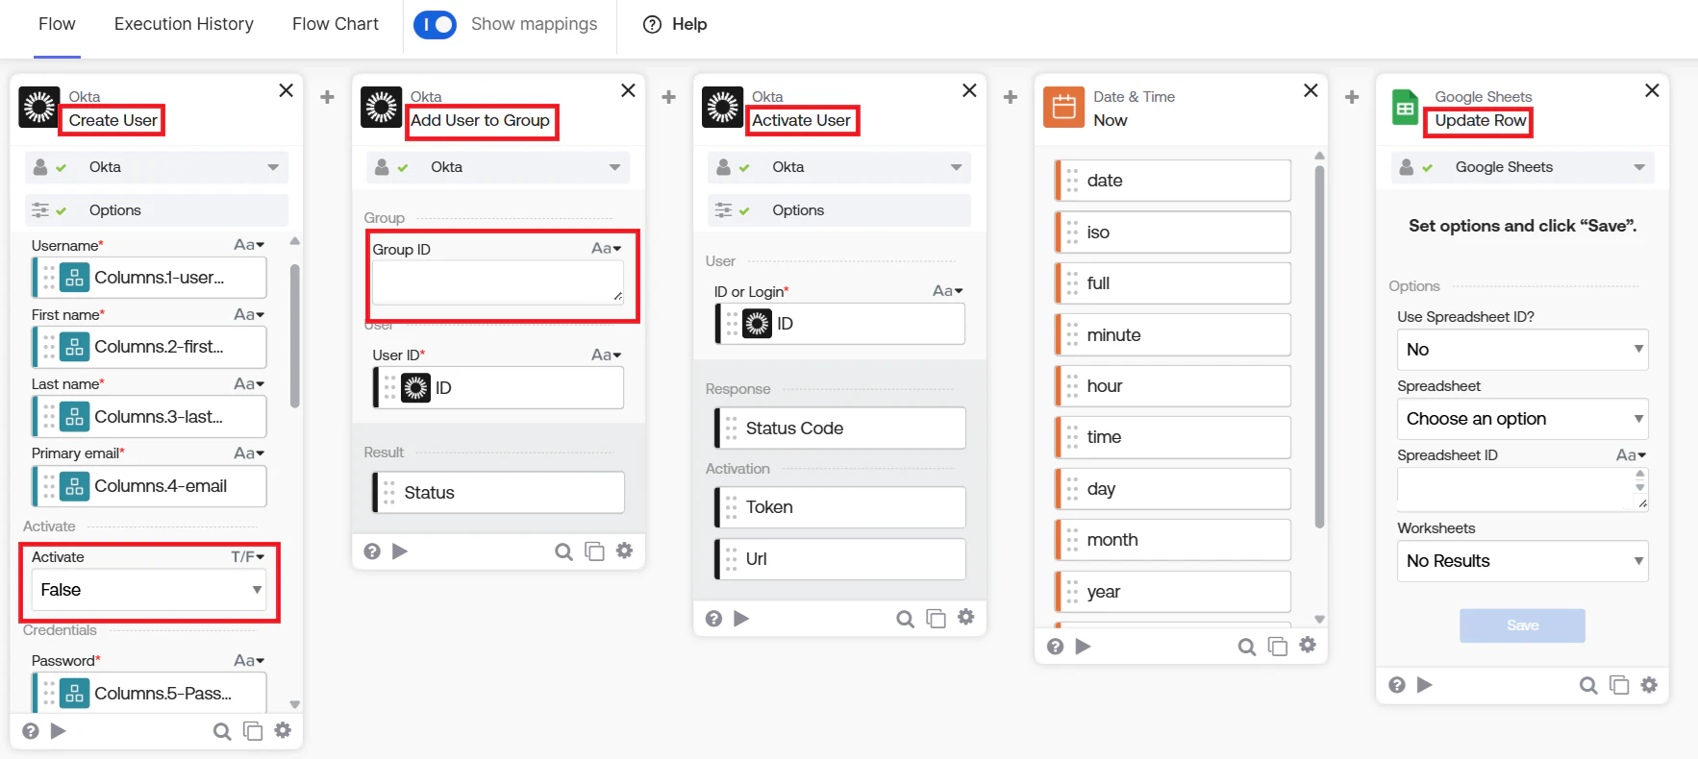
Task: Select the Status Code response output
Action: (839, 428)
